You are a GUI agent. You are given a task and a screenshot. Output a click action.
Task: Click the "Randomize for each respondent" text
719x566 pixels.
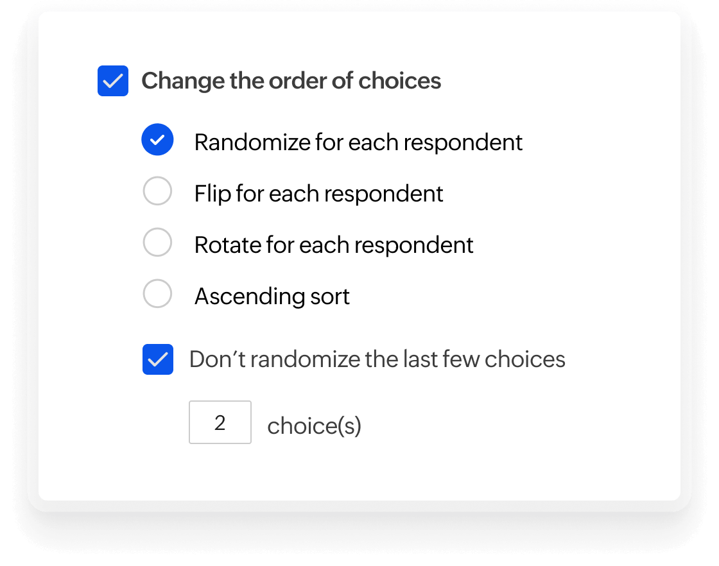(x=358, y=142)
